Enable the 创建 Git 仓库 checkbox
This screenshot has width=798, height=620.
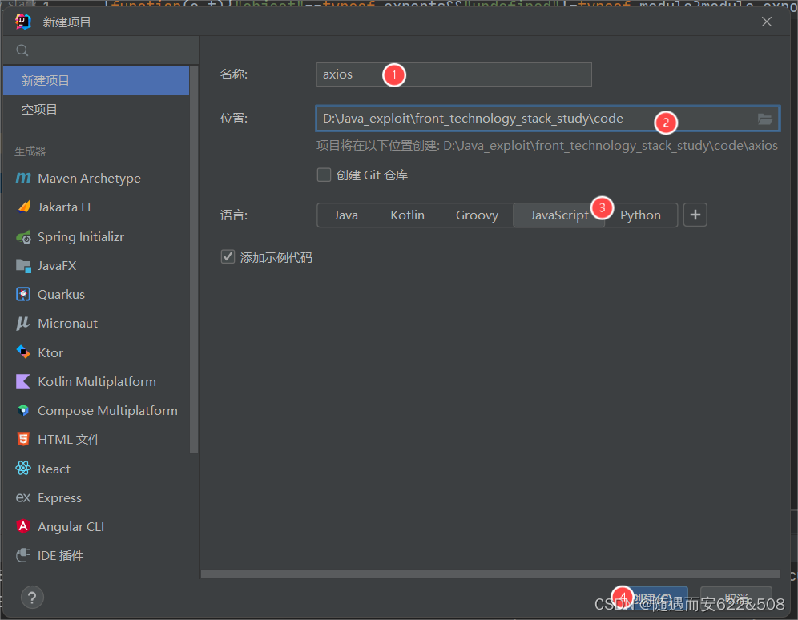click(324, 174)
